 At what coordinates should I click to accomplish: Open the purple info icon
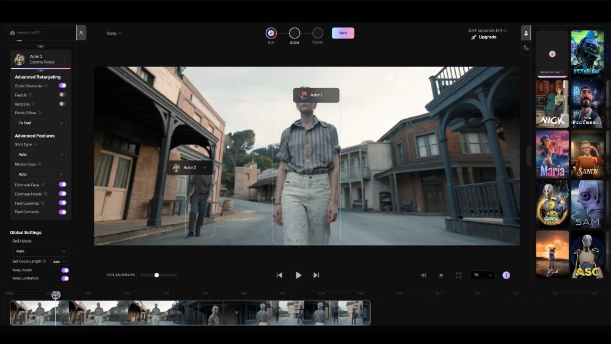pyautogui.click(x=506, y=276)
